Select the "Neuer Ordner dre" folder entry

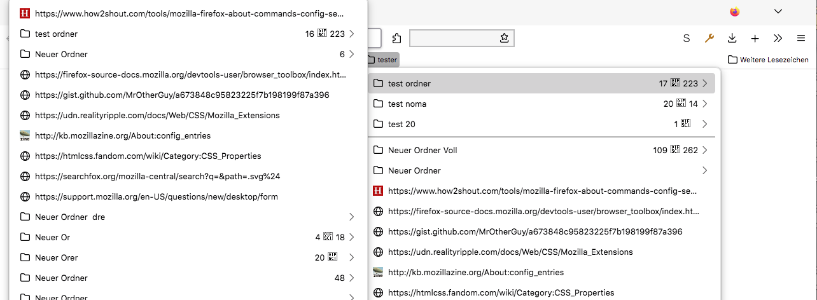pos(70,217)
